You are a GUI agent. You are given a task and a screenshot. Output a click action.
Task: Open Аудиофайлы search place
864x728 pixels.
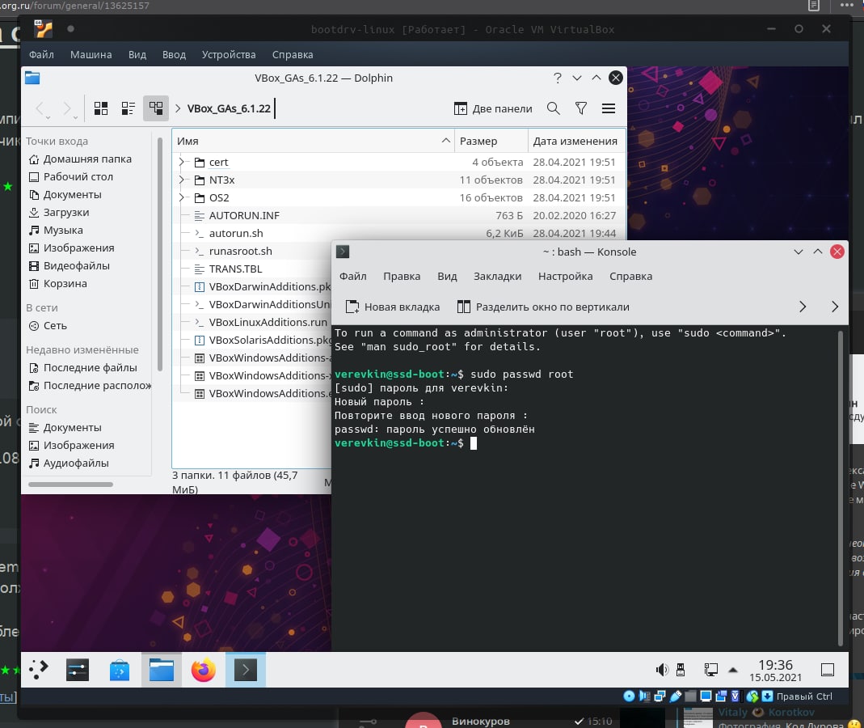tap(69, 463)
